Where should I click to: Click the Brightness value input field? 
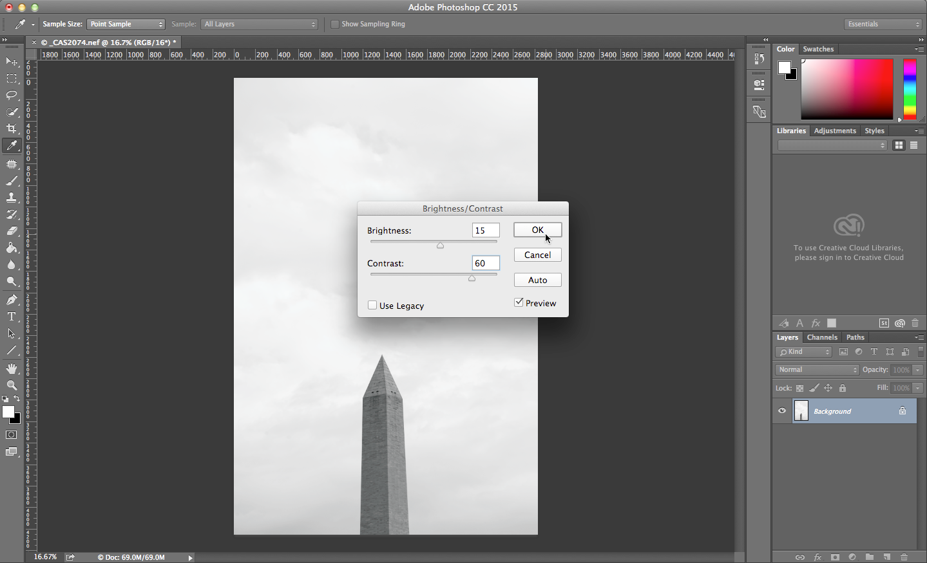coord(485,230)
